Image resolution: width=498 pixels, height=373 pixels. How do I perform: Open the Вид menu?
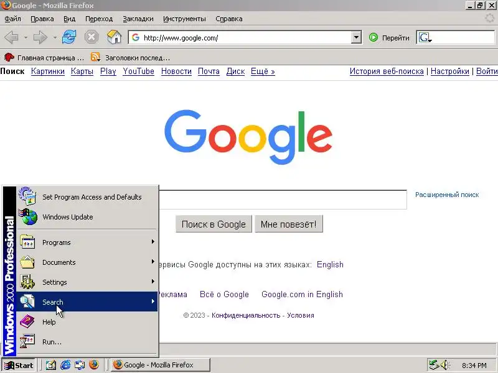(x=69, y=19)
